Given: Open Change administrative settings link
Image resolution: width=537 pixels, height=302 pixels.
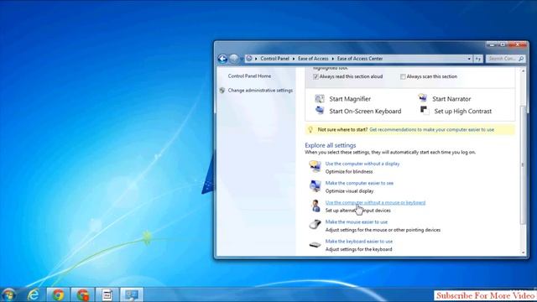Looking at the screenshot, I should coord(260,91).
